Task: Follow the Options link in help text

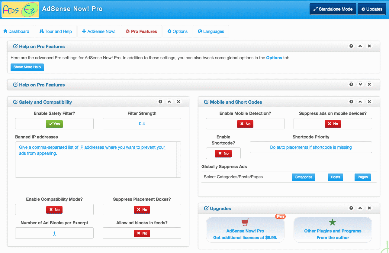Action: tap(274, 58)
